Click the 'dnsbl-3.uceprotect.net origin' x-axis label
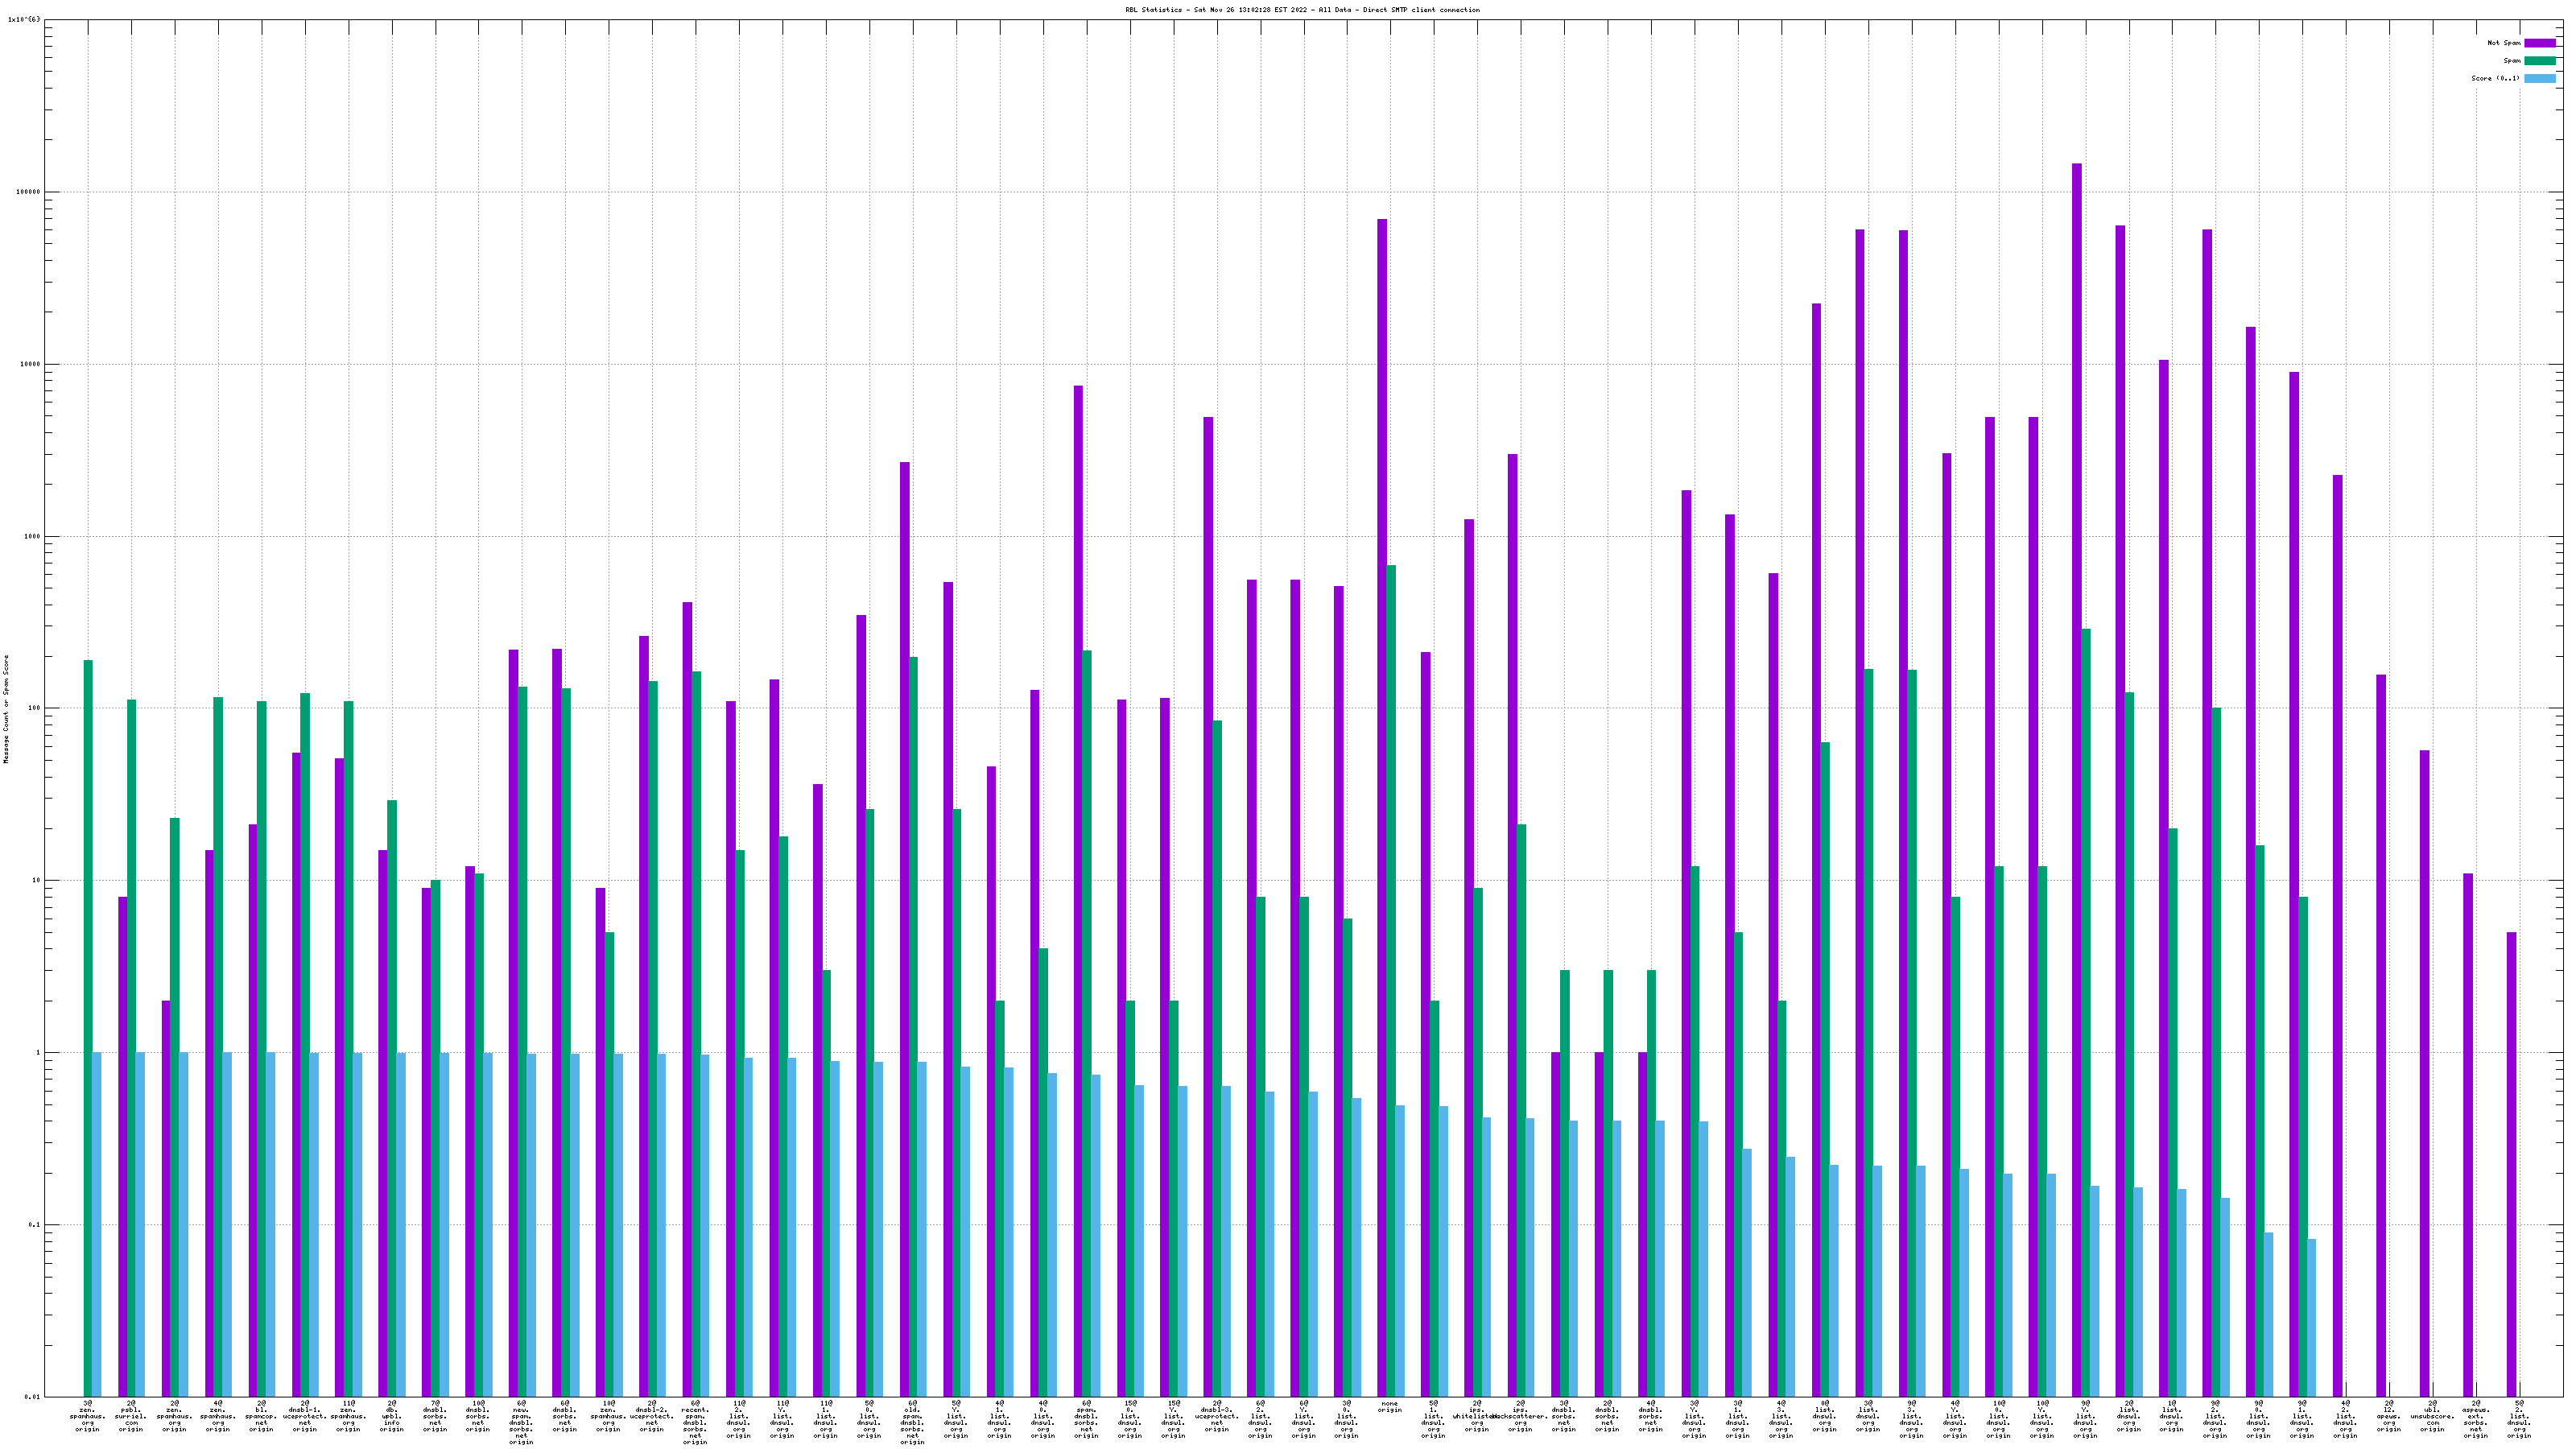Viewport: 2576px width, 1449px height. tap(1216, 1417)
